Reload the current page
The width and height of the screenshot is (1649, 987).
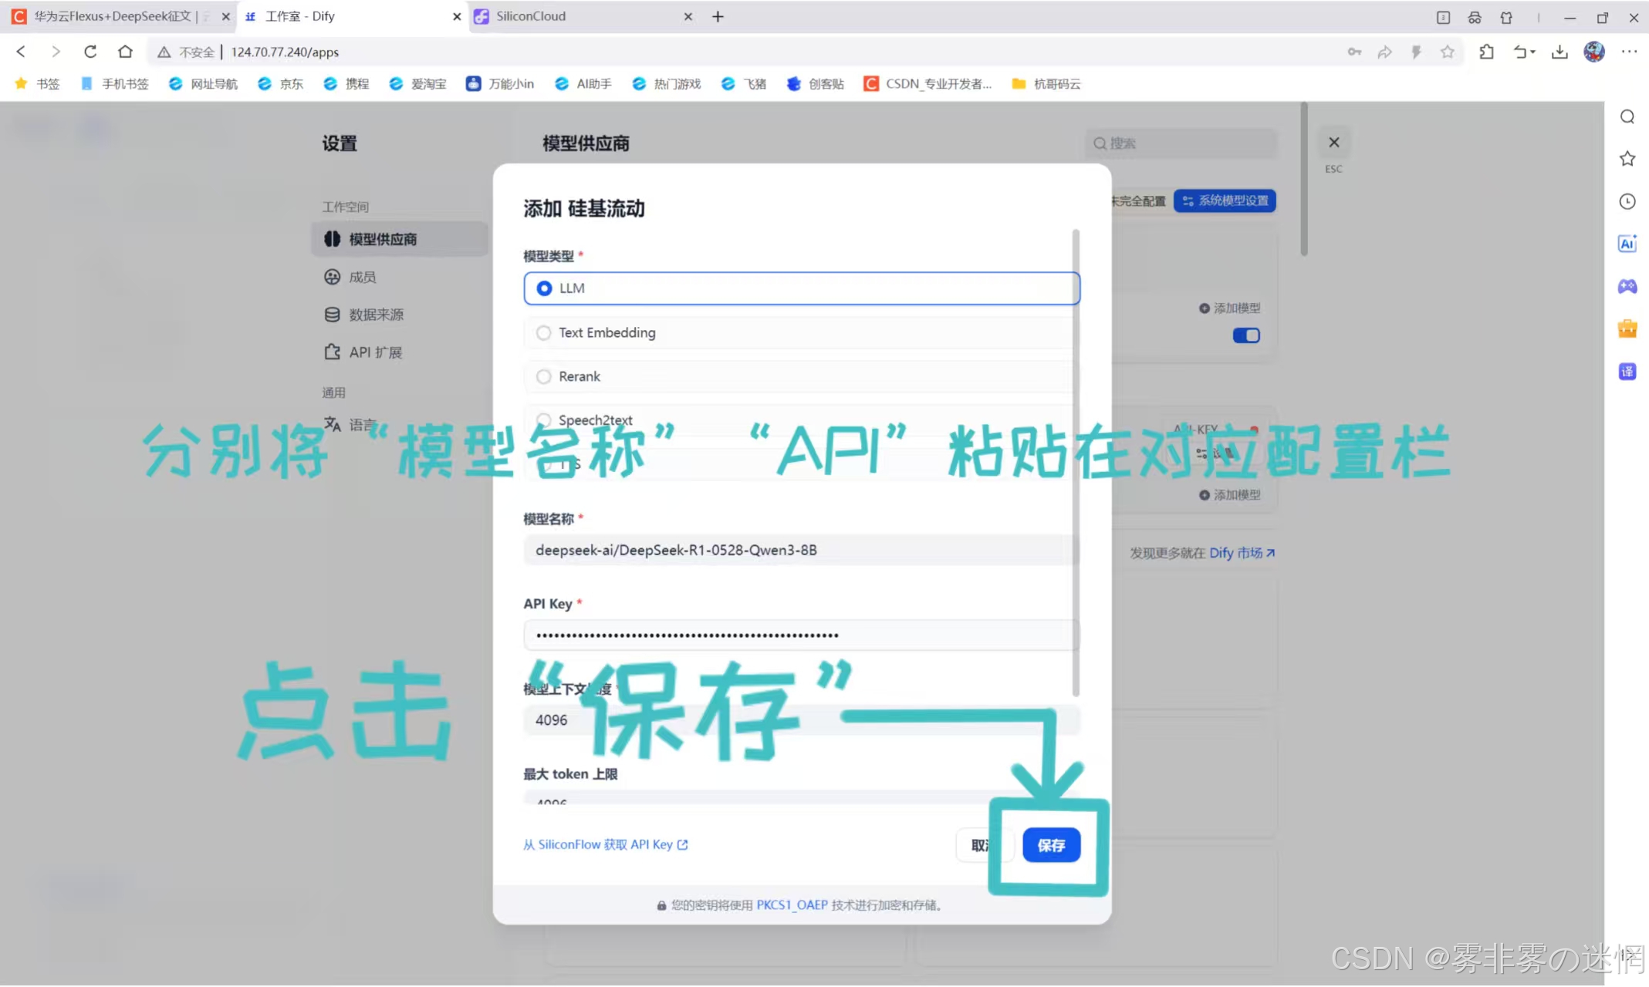click(x=90, y=52)
